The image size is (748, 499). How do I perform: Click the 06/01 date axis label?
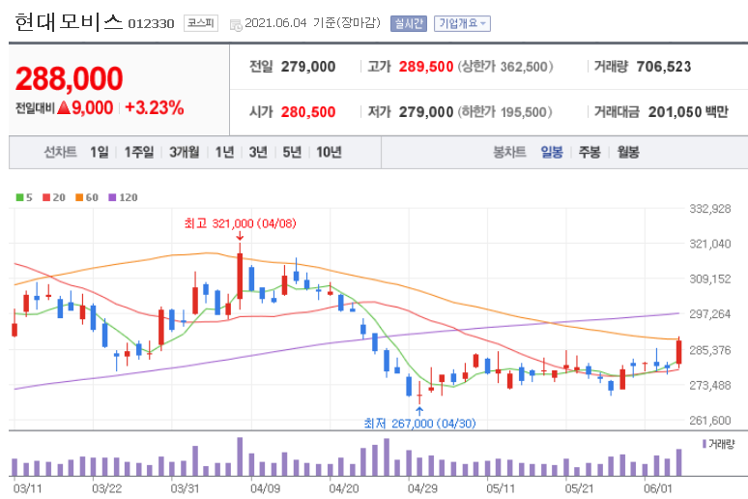tap(658, 488)
